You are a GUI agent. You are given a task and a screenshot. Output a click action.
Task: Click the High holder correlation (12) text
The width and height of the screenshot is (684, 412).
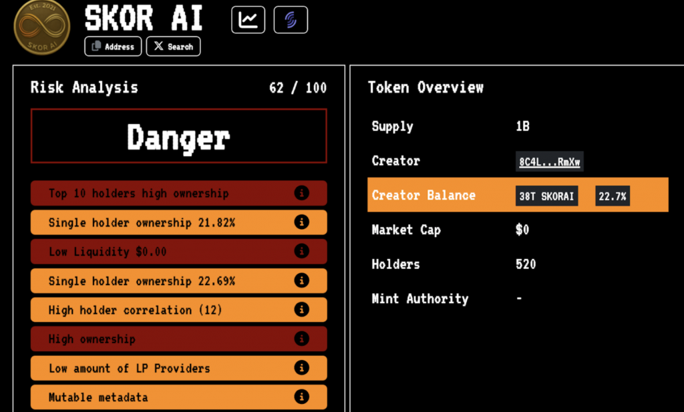pos(135,310)
